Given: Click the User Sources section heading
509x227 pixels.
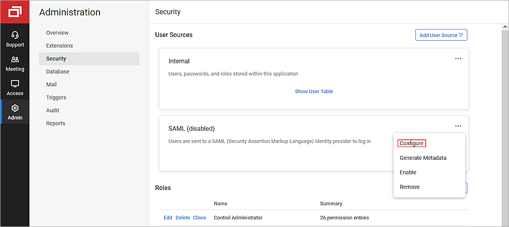Looking at the screenshot, I should (174, 35).
